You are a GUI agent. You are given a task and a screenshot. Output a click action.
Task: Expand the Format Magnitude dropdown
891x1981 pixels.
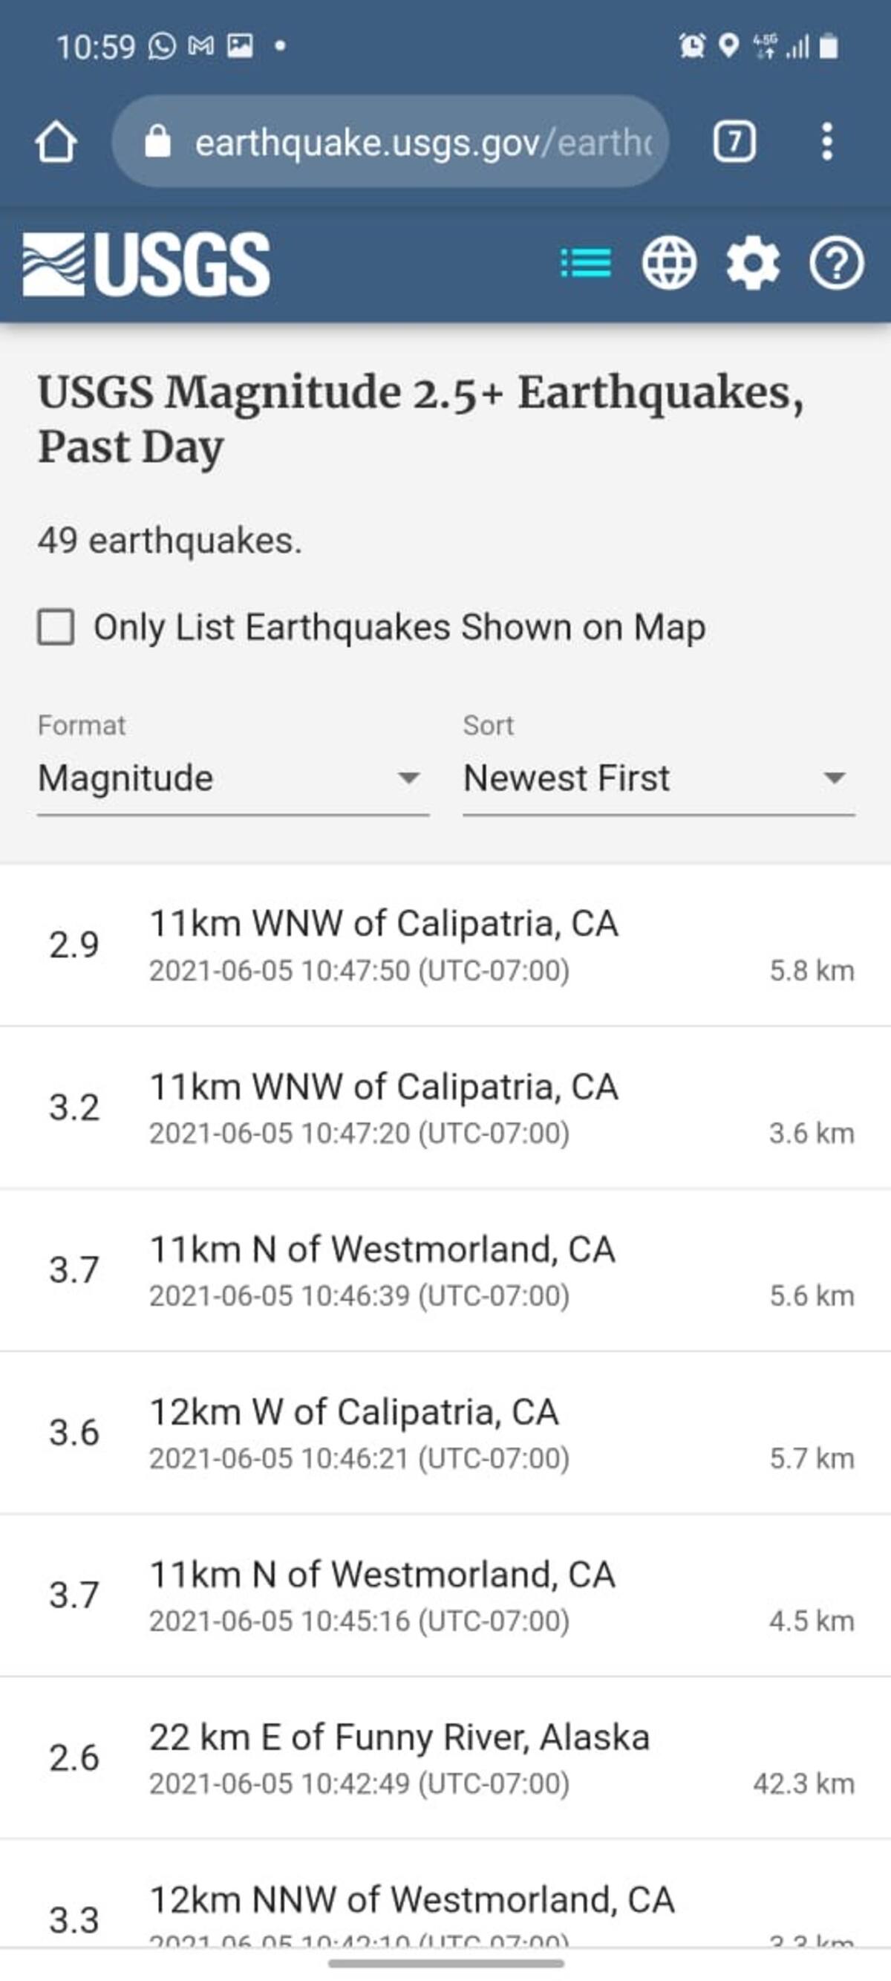[x=233, y=778]
